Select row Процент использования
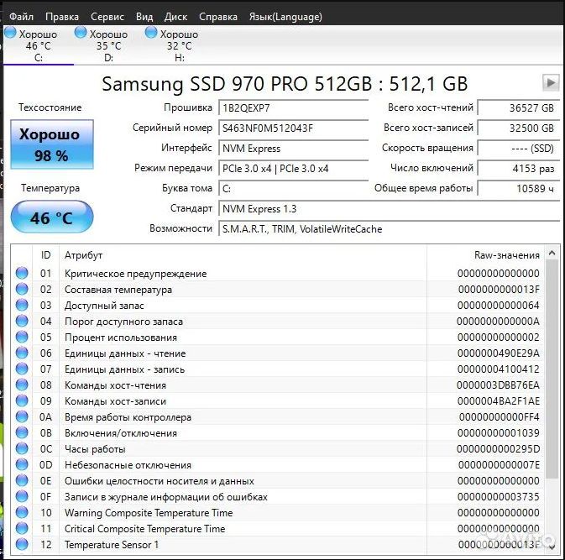Image resolution: width=565 pixels, height=560 pixels. [278, 338]
